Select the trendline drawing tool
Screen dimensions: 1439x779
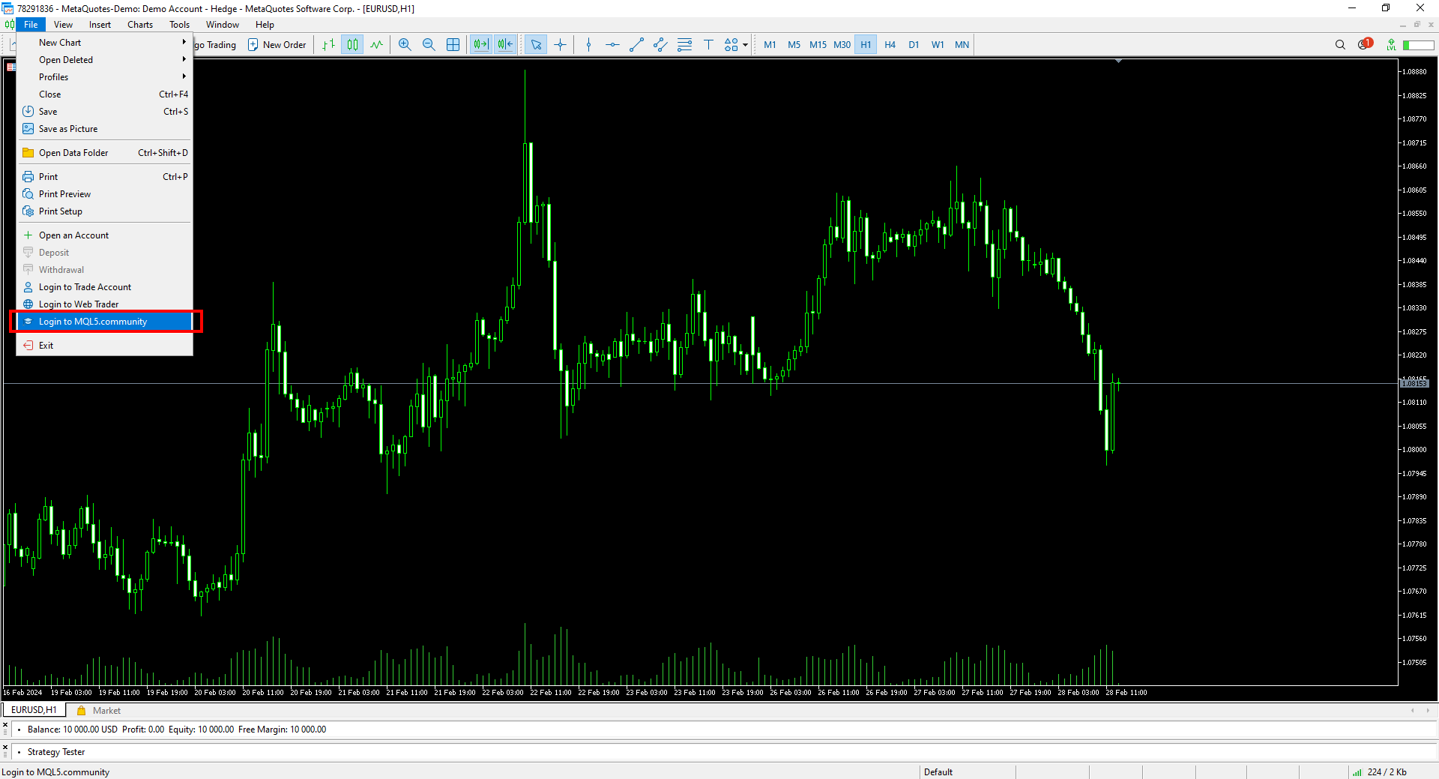[x=636, y=45]
